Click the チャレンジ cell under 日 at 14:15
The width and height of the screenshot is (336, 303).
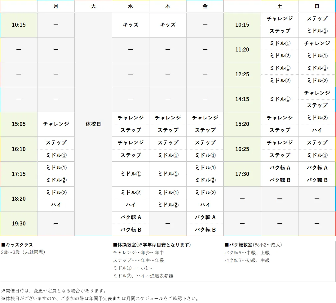pos(317,93)
